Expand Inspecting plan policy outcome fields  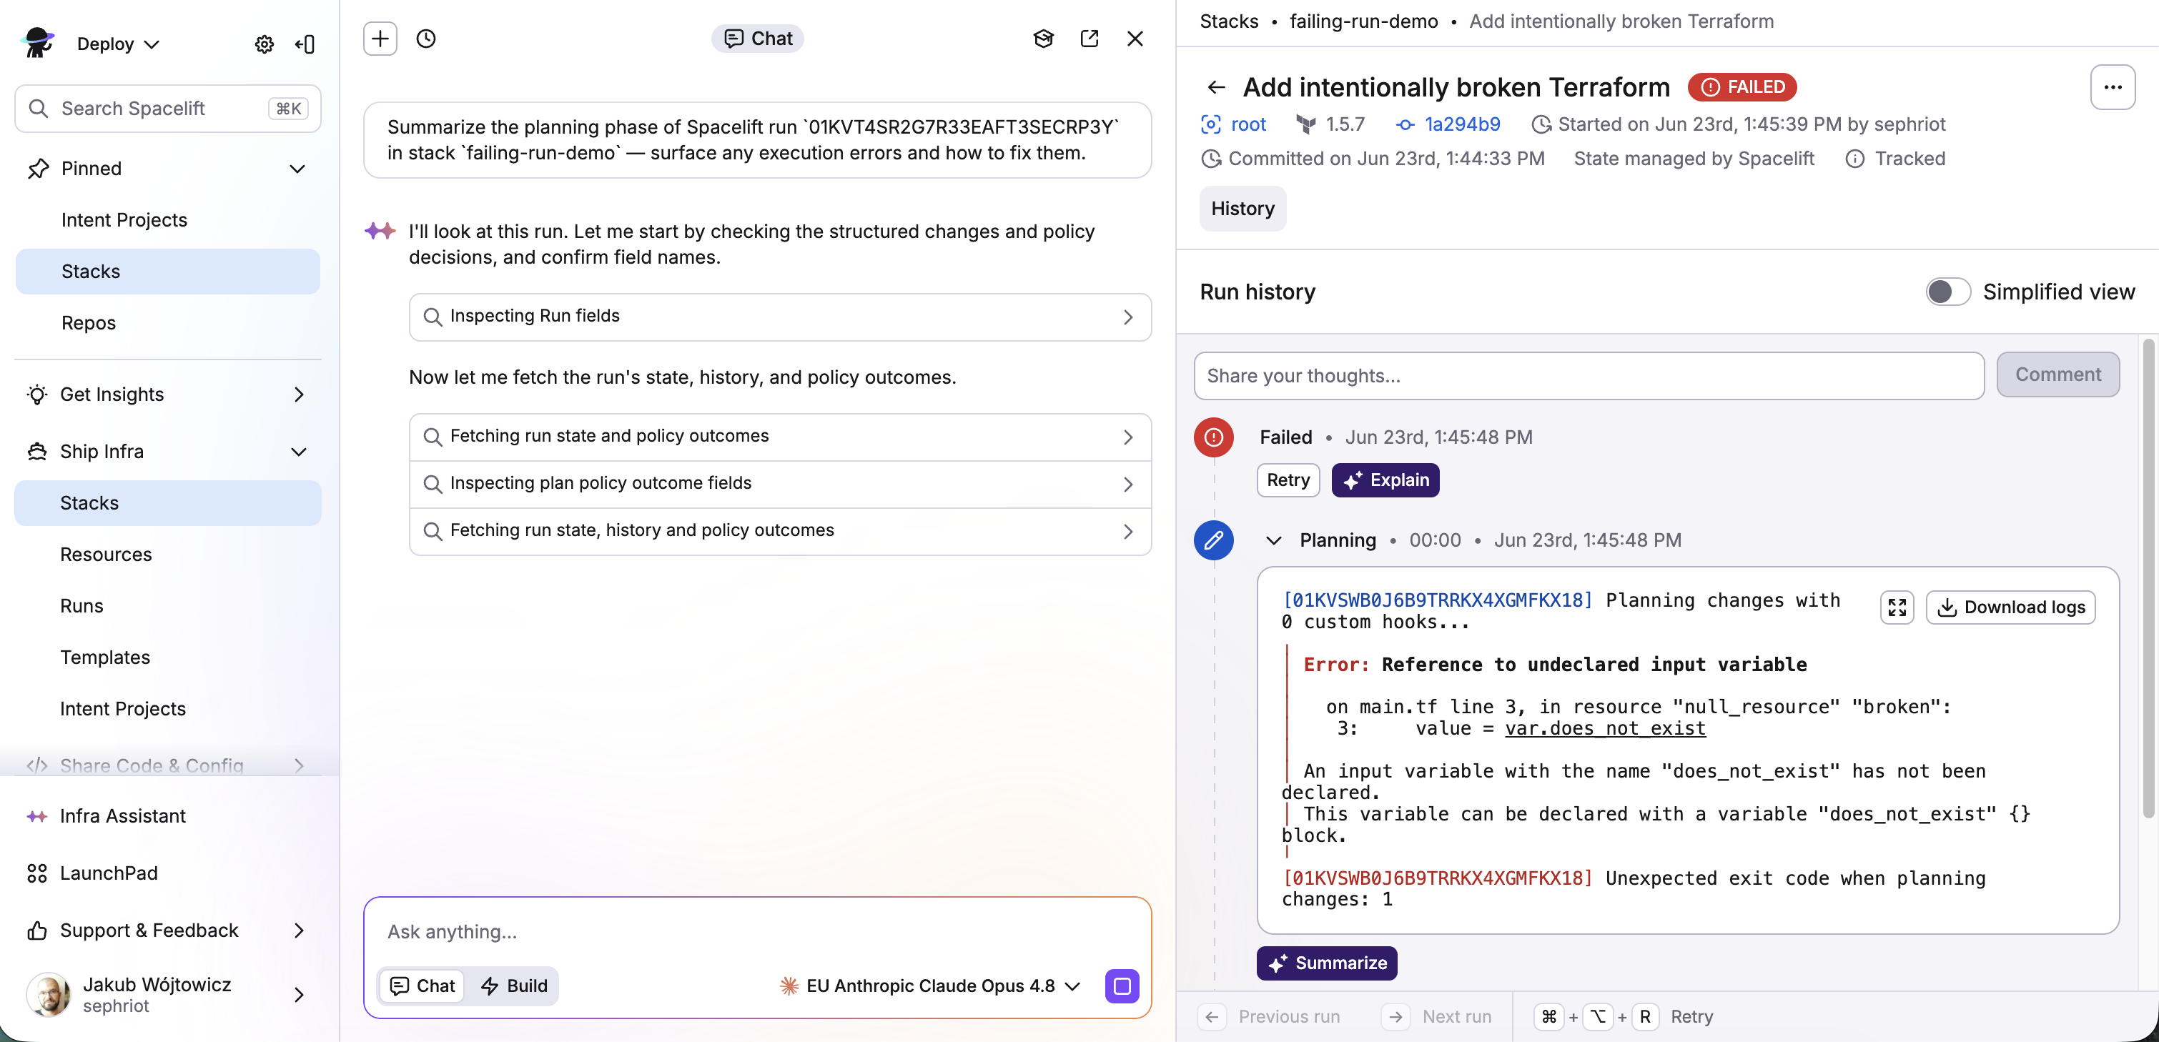point(780,484)
